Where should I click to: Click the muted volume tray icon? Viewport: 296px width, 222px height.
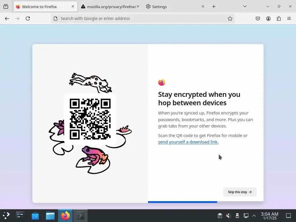click(228, 216)
